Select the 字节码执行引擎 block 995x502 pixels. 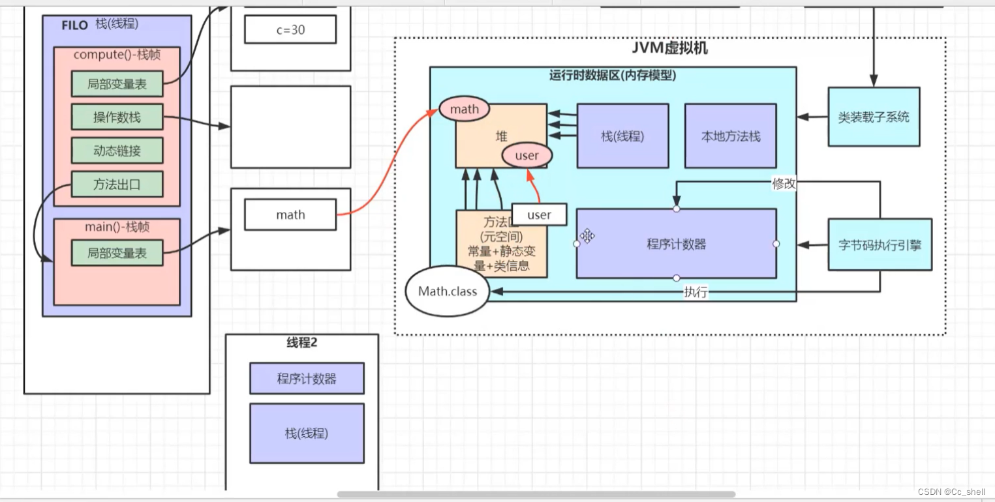coord(880,244)
